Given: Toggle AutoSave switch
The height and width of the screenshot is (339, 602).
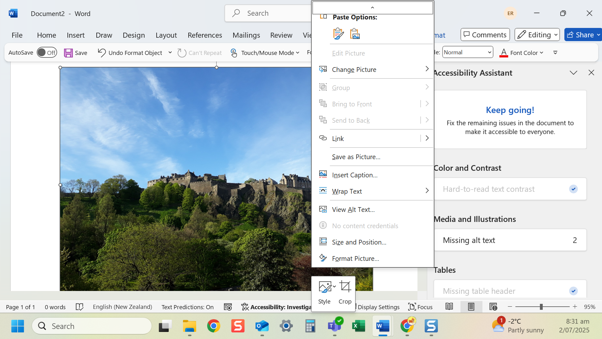Looking at the screenshot, I should [x=47, y=52].
